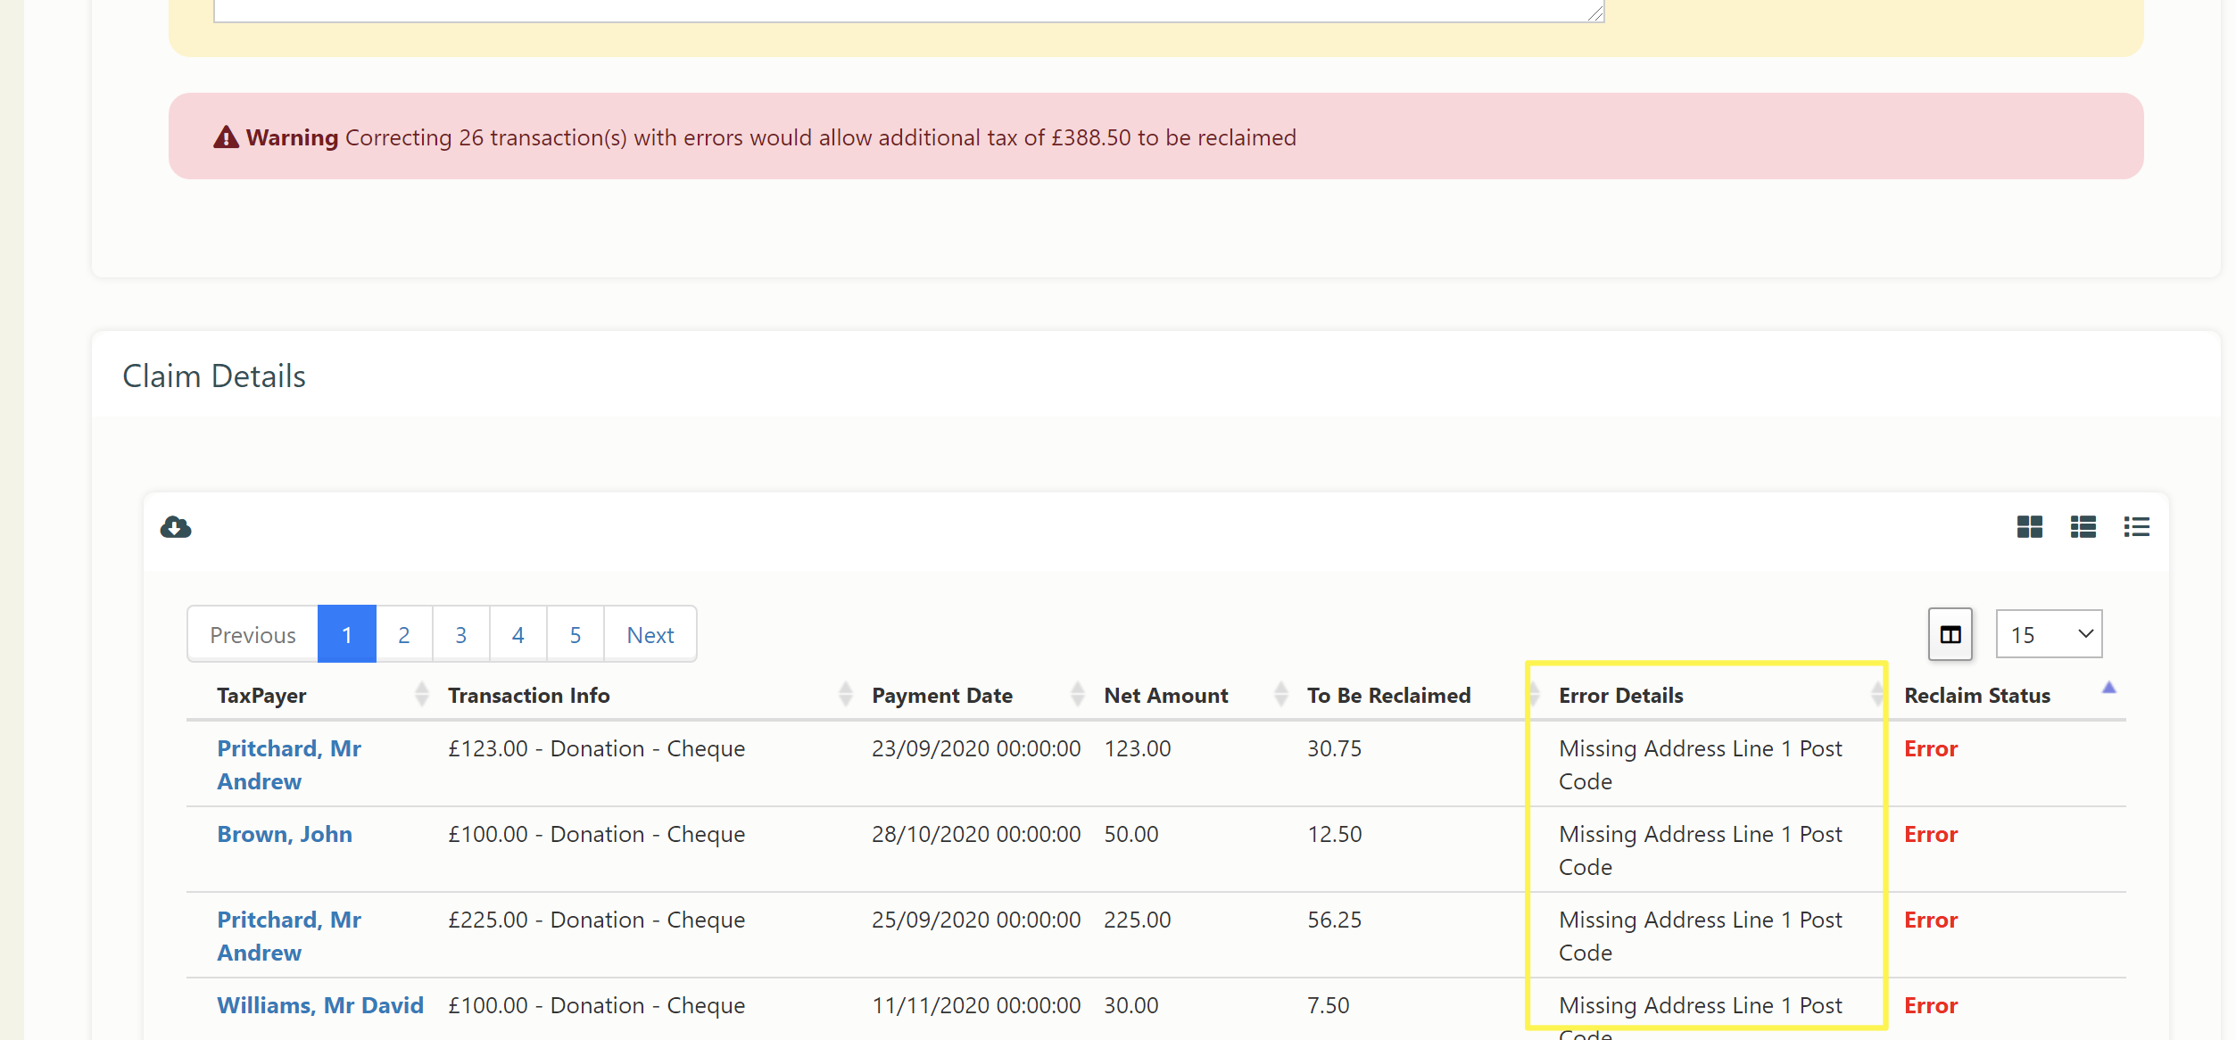Open the page size dropdown showing 15
The height and width of the screenshot is (1040, 2236).
point(2049,635)
